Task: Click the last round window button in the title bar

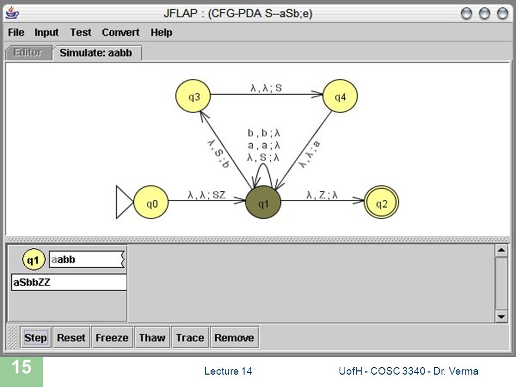Action: pyautogui.click(x=503, y=14)
